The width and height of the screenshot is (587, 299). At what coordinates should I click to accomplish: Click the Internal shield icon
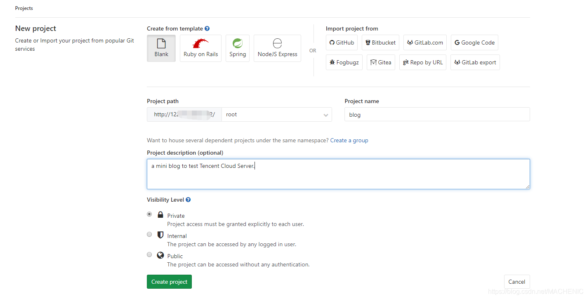[x=160, y=235]
